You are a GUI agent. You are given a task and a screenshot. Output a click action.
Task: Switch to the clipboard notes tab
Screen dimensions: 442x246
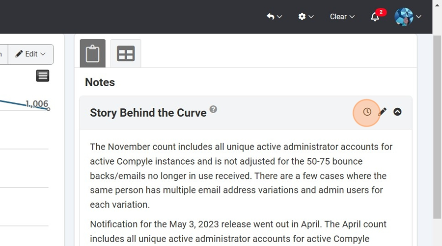pos(93,53)
